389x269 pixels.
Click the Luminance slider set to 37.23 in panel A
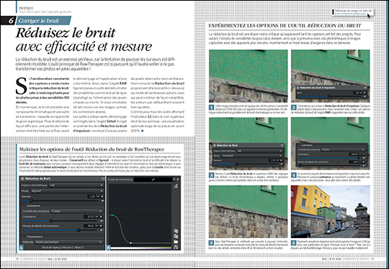[60, 221]
